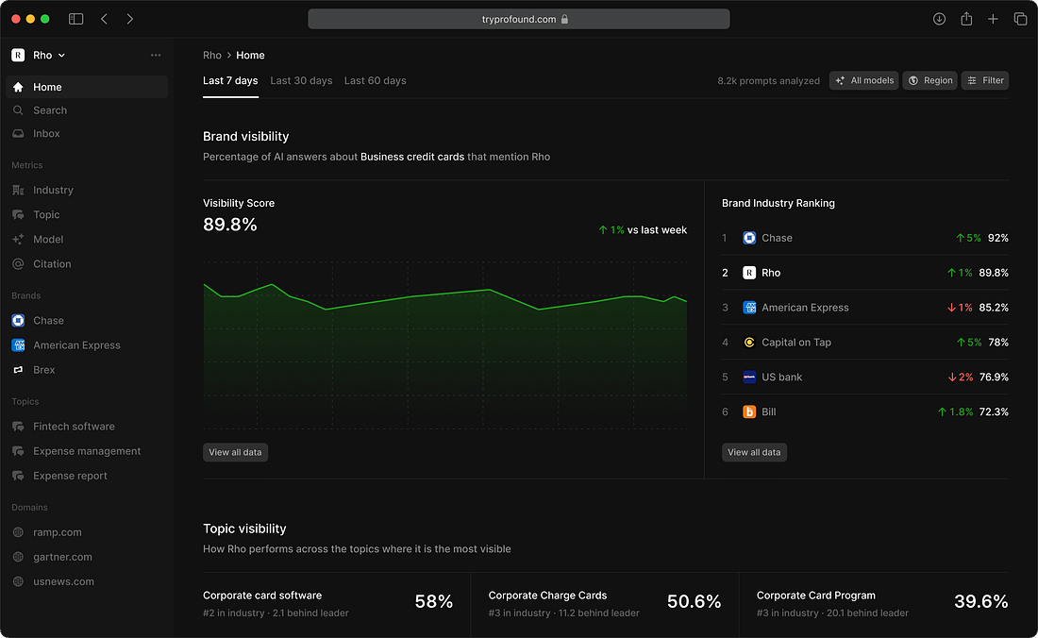The width and height of the screenshot is (1038, 638).
Task: Click View all data under the visibility chart
Action: tap(235, 452)
